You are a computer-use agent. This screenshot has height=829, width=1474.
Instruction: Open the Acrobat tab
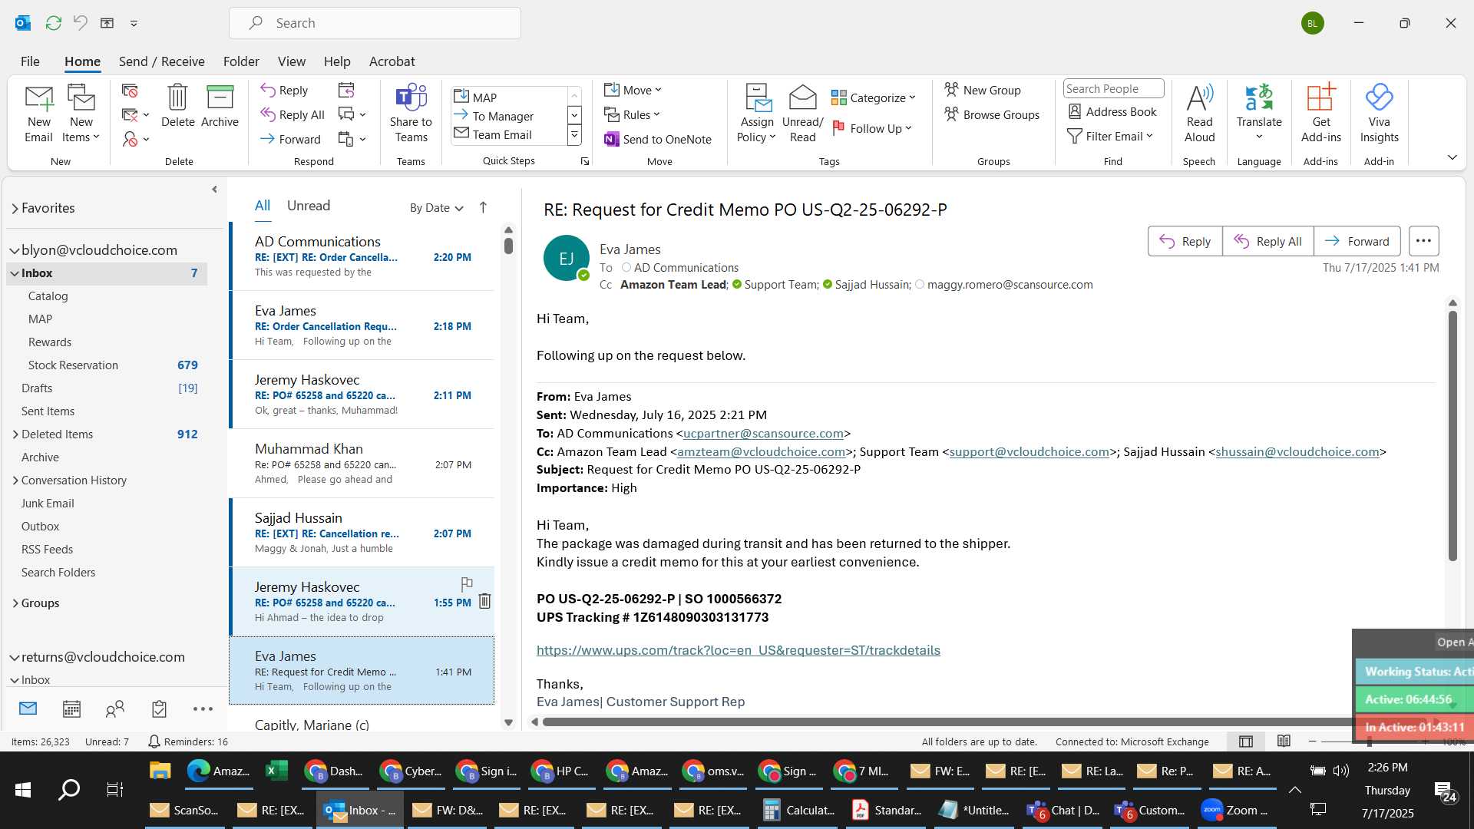392,61
